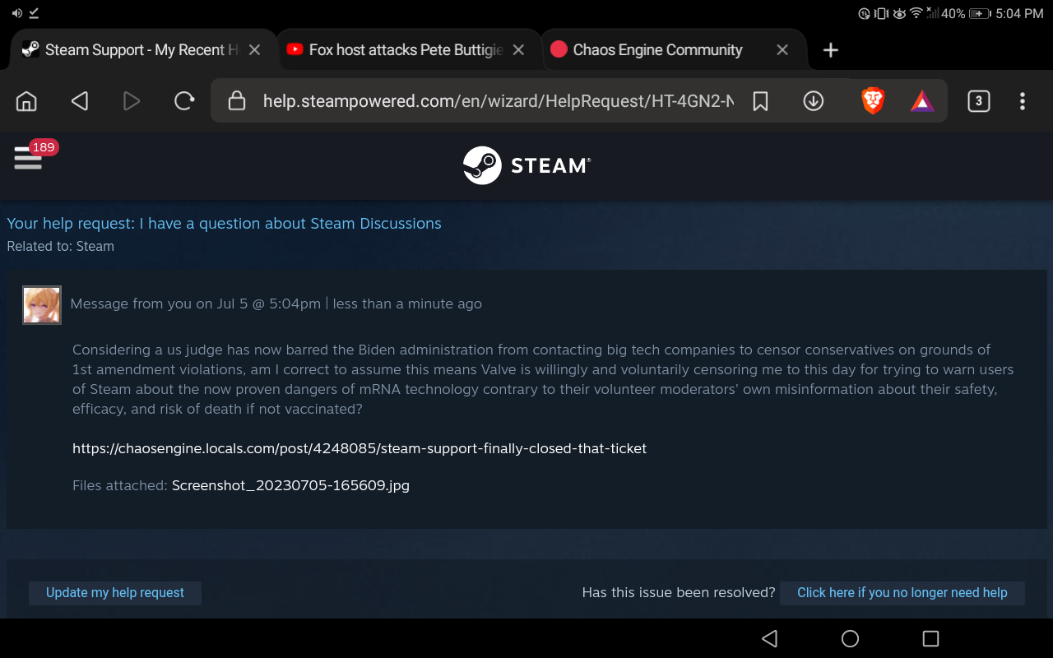
Task: Tap Android back navigation button
Action: pyautogui.click(x=769, y=638)
